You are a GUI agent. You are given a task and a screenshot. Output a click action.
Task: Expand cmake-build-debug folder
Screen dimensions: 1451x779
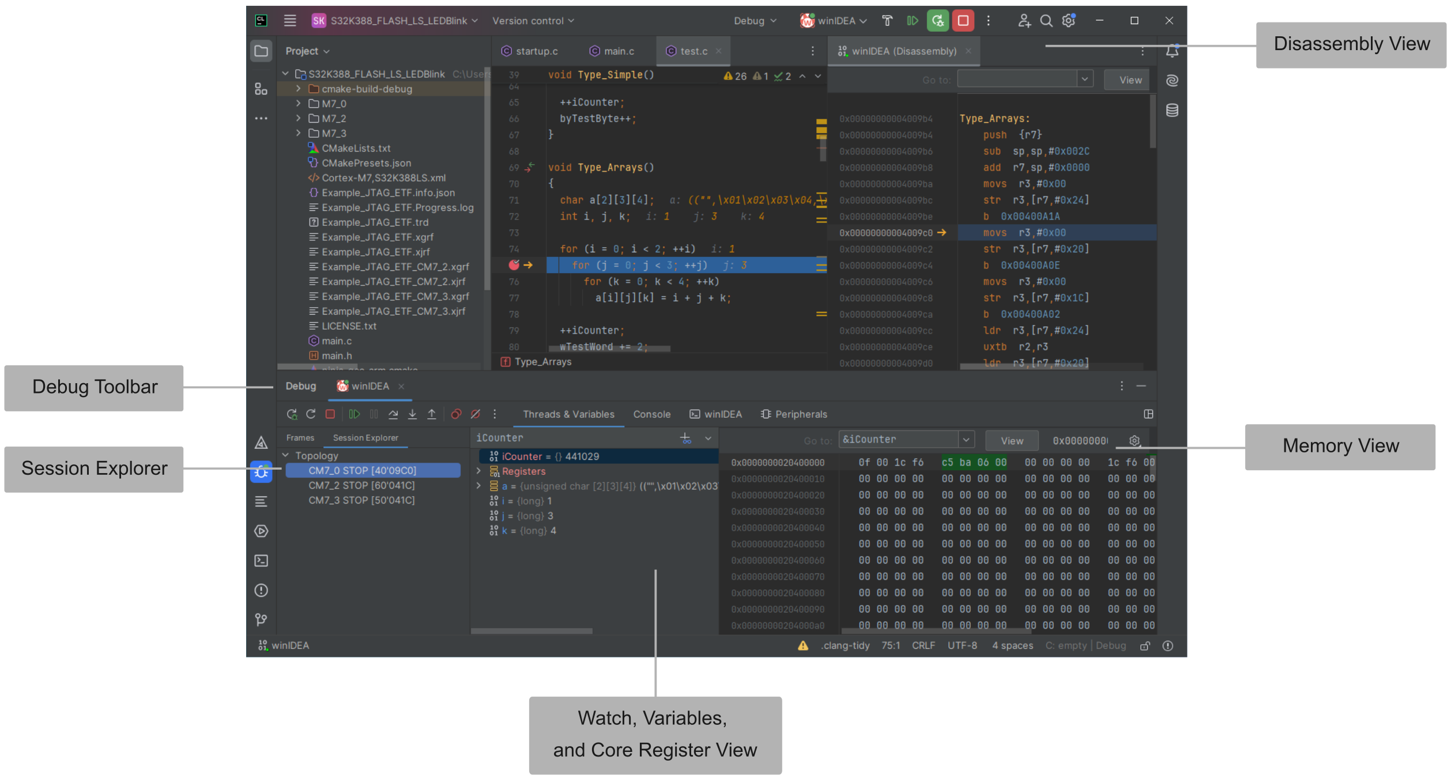click(x=298, y=89)
